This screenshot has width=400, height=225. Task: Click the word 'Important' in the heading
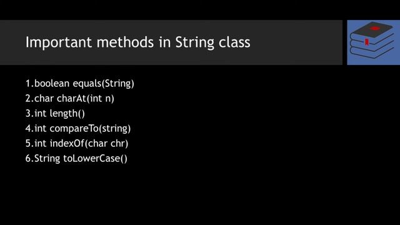point(59,43)
